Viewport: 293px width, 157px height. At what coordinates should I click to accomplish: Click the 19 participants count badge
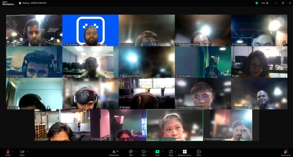tap(117, 151)
